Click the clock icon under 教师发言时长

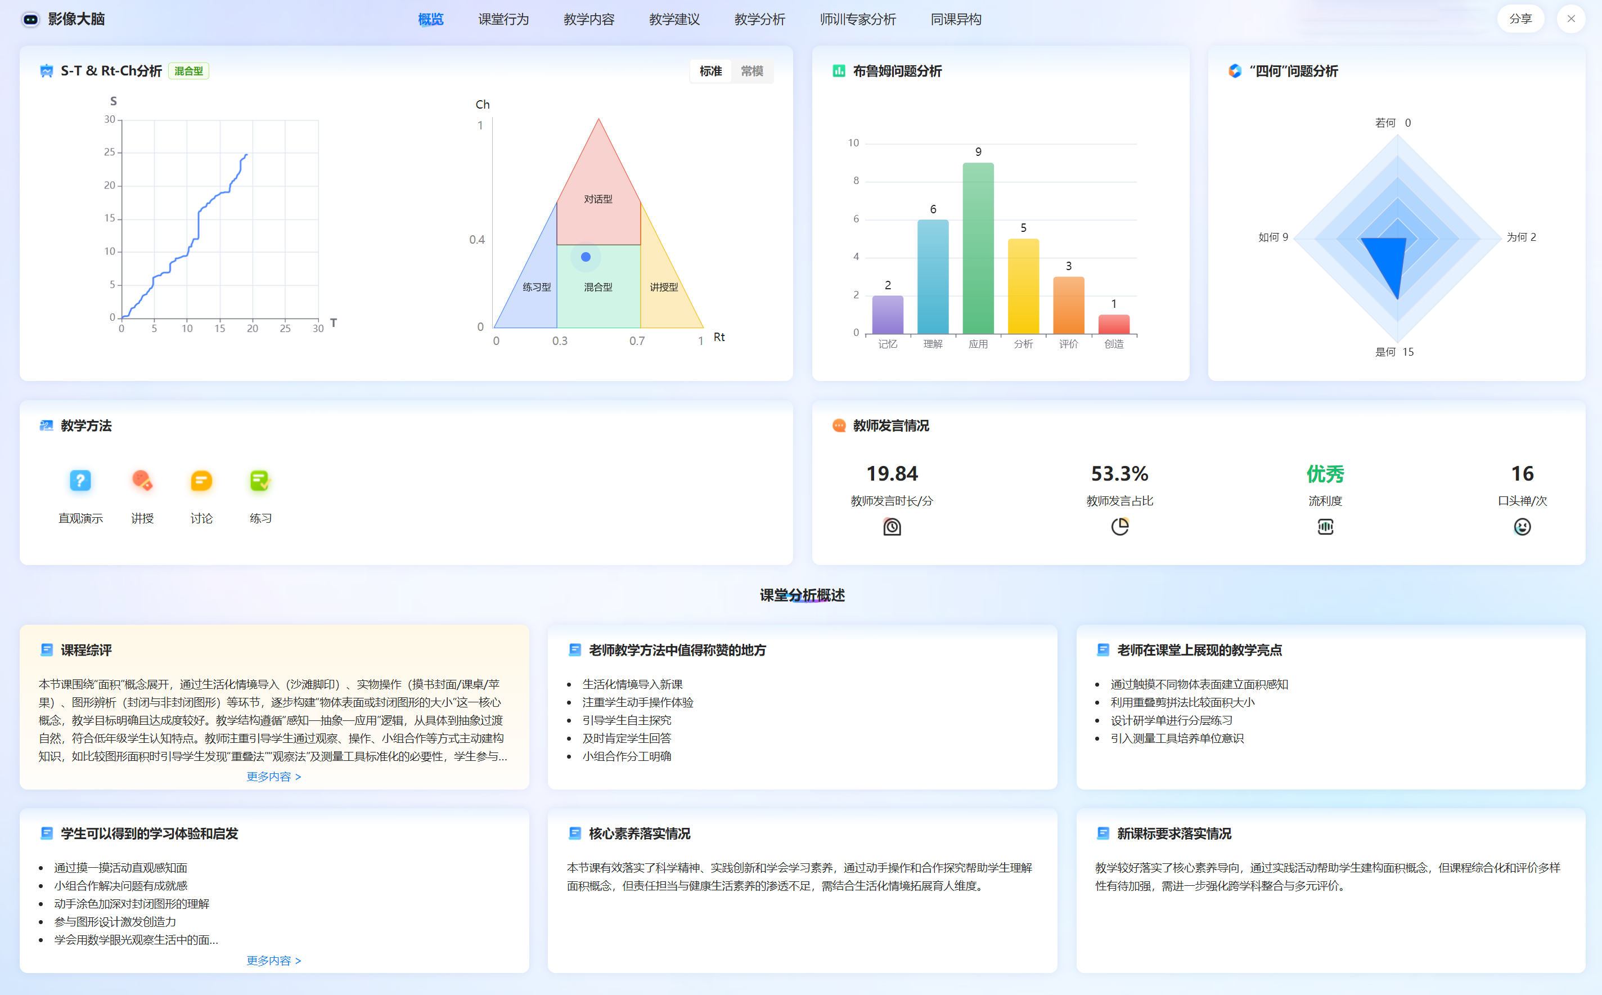(x=892, y=526)
